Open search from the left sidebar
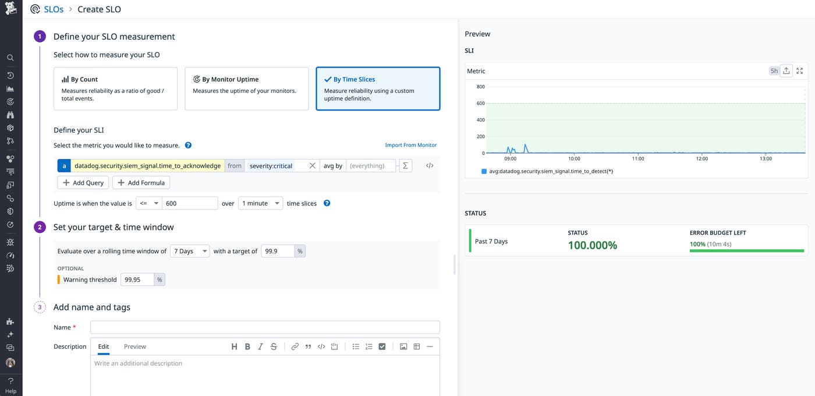The width and height of the screenshot is (815, 396). click(x=10, y=58)
